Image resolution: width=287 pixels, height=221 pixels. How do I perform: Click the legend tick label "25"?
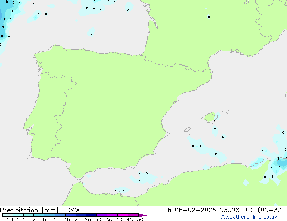click(x=88, y=219)
